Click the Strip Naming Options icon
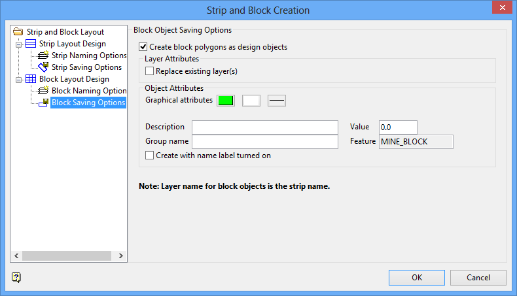The width and height of the screenshot is (517, 296). pyautogui.click(x=43, y=56)
